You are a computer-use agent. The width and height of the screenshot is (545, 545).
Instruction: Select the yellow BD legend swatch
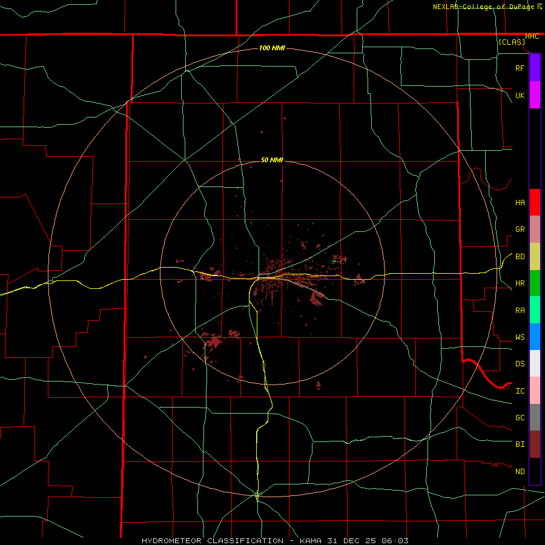(535, 257)
